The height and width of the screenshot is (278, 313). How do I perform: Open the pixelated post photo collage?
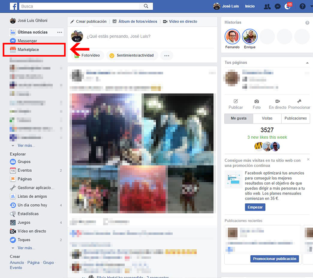pos(142,153)
